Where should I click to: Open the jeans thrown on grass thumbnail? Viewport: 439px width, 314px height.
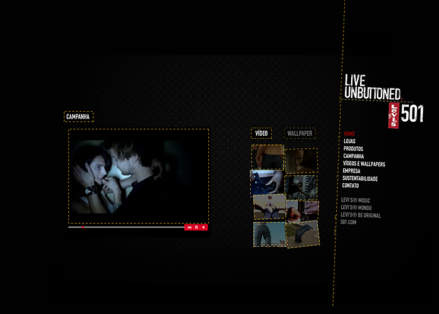coord(302,234)
